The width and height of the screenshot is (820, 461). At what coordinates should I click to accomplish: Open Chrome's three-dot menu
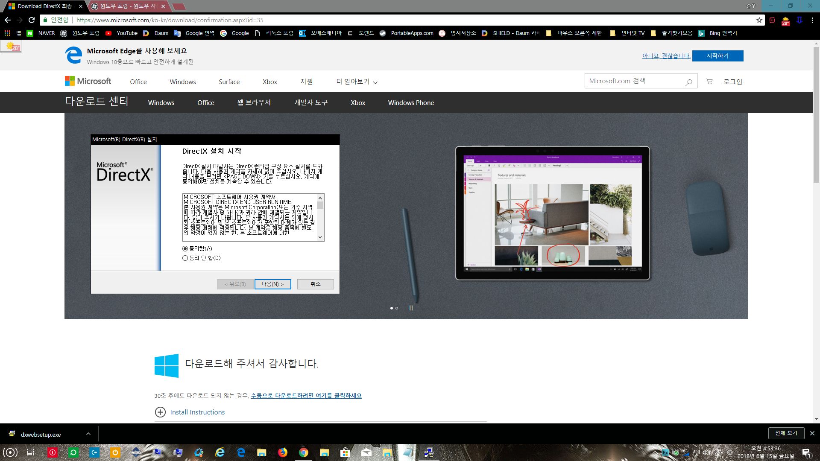[812, 20]
